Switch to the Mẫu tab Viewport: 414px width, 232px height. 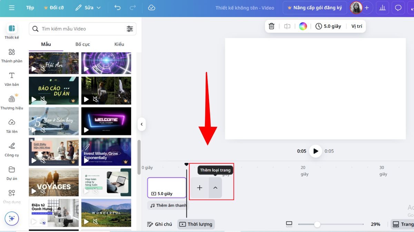[x=46, y=44]
